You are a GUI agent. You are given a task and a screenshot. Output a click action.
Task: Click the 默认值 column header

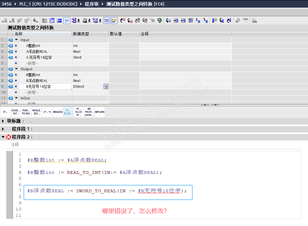(x=124, y=34)
